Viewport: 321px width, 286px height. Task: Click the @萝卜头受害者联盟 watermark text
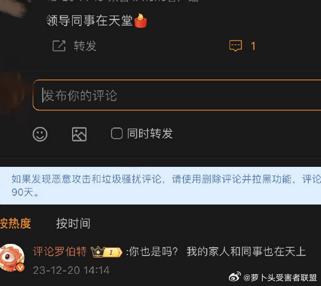[281, 278]
